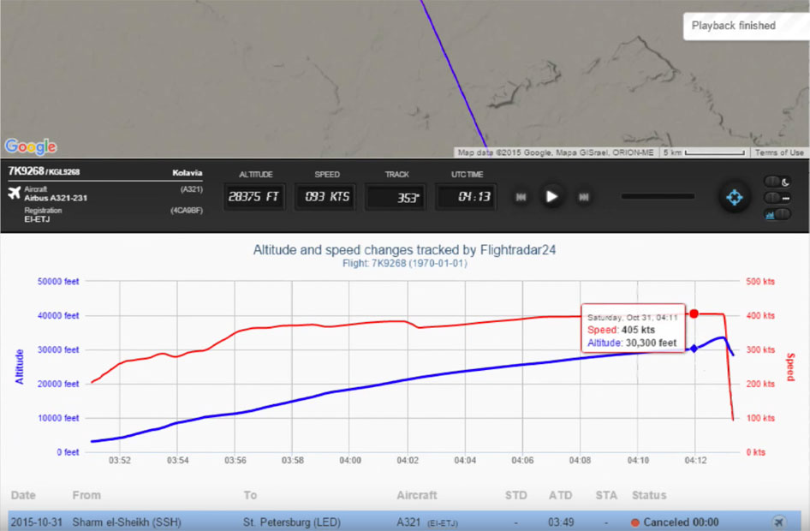Click the red speed marker dot on graph
The image size is (810, 531).
click(x=694, y=313)
